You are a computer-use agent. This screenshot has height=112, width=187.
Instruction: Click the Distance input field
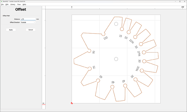(28, 19)
